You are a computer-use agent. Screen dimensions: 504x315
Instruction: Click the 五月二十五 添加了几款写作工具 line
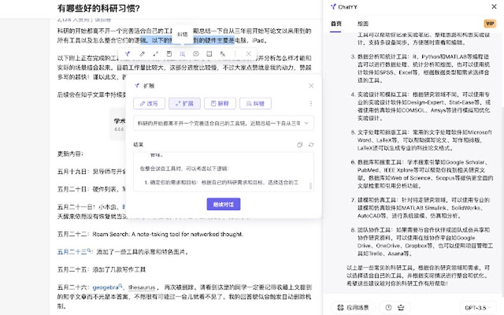click(x=101, y=270)
